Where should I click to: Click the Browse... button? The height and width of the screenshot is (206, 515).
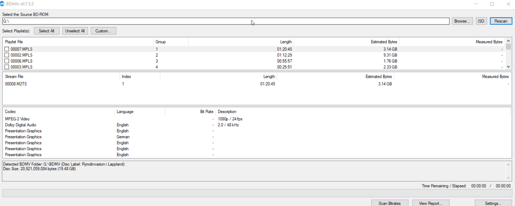(462, 21)
